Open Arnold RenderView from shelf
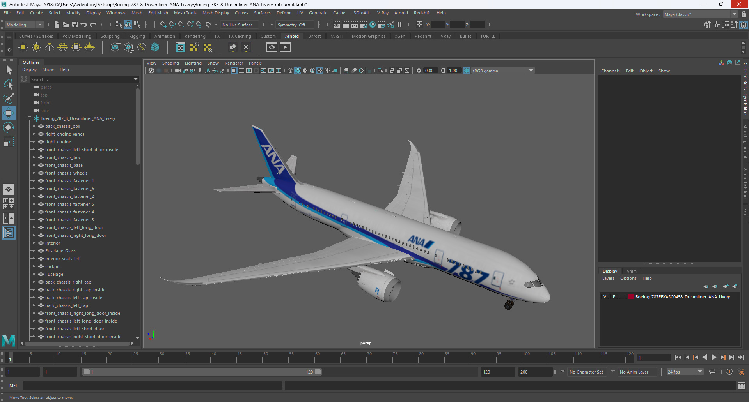 click(x=272, y=48)
